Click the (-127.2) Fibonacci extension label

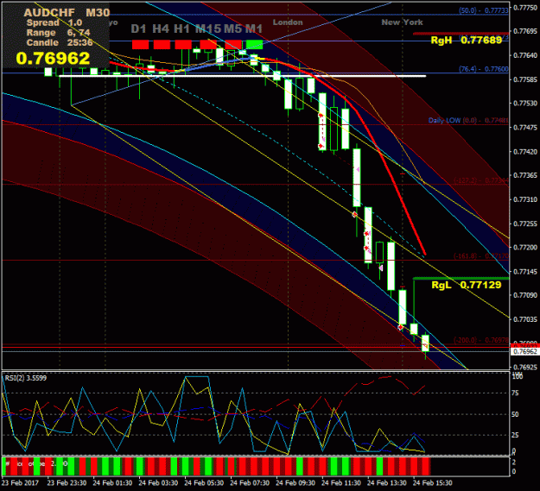click(x=481, y=180)
